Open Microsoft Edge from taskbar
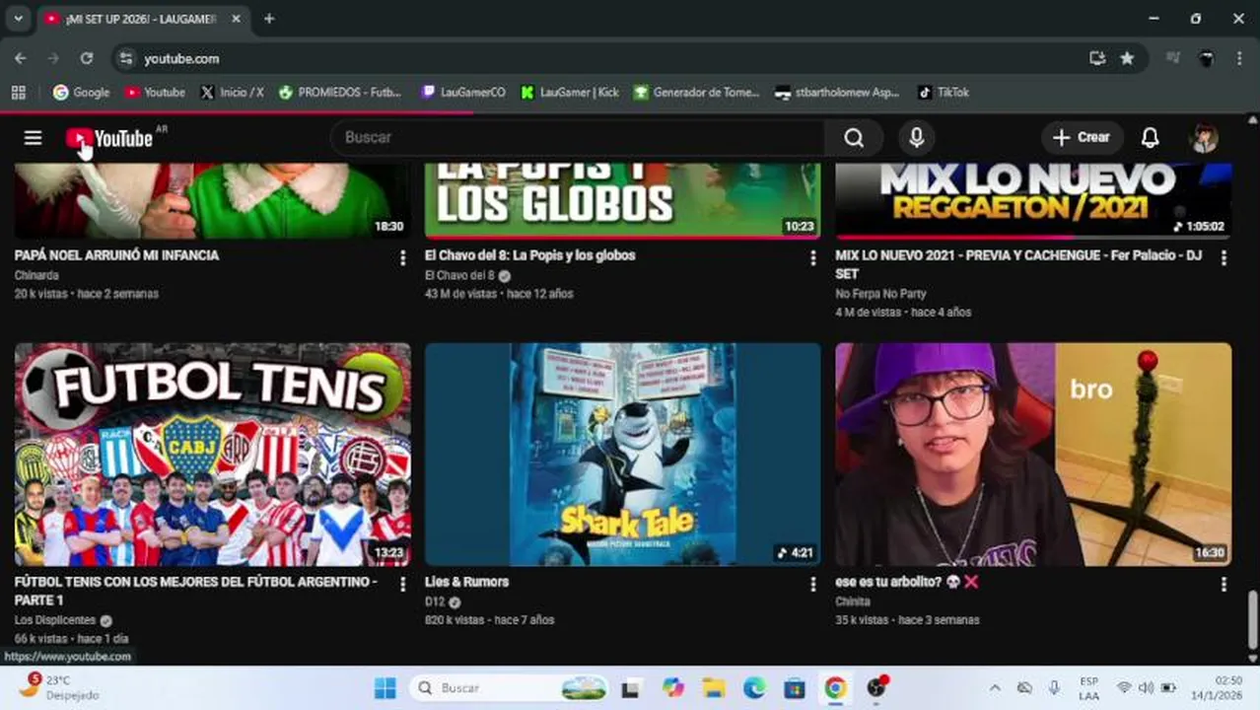 click(x=754, y=688)
